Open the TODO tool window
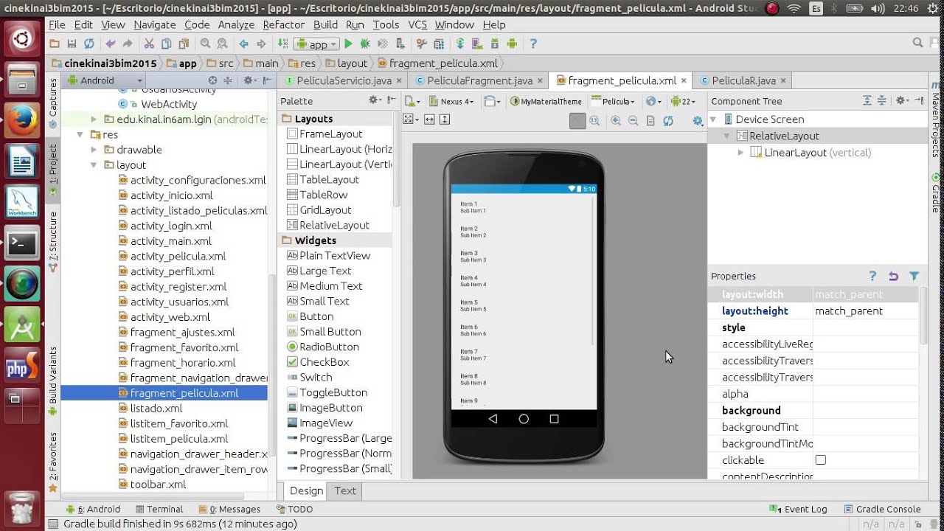The image size is (944, 531). (x=294, y=509)
